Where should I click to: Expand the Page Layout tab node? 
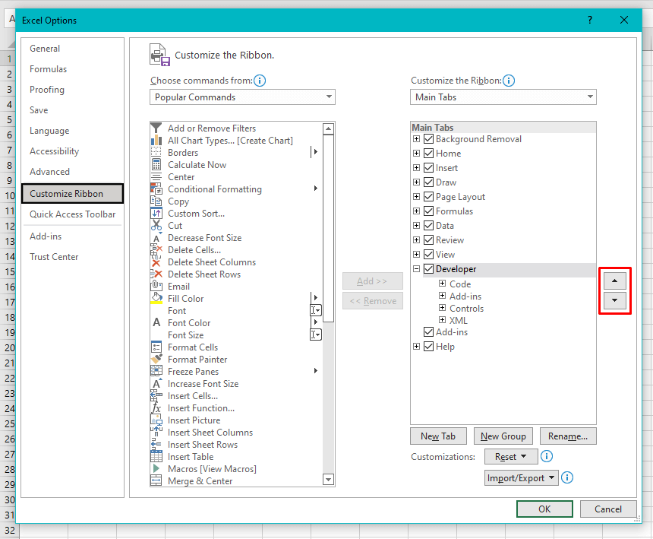click(x=416, y=197)
